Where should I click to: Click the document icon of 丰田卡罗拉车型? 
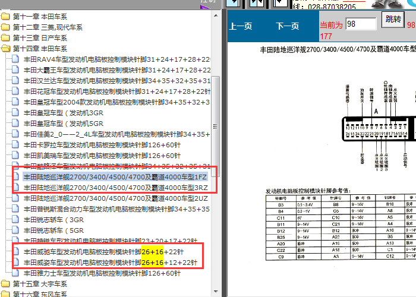tap(15, 145)
